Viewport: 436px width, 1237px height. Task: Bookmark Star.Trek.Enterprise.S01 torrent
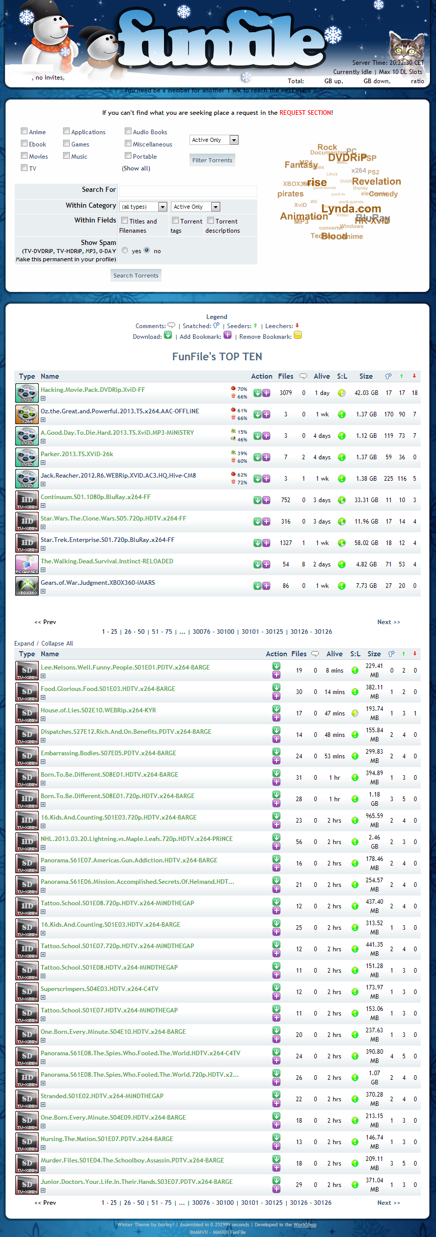point(266,543)
